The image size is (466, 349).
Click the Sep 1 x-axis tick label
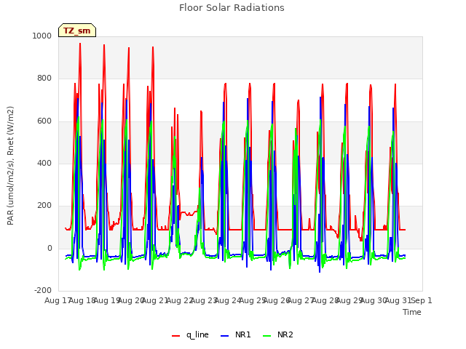coord(422,300)
